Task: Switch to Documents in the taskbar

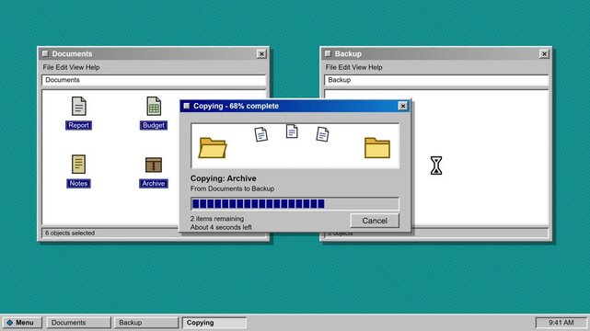Action: pyautogui.click(x=78, y=323)
